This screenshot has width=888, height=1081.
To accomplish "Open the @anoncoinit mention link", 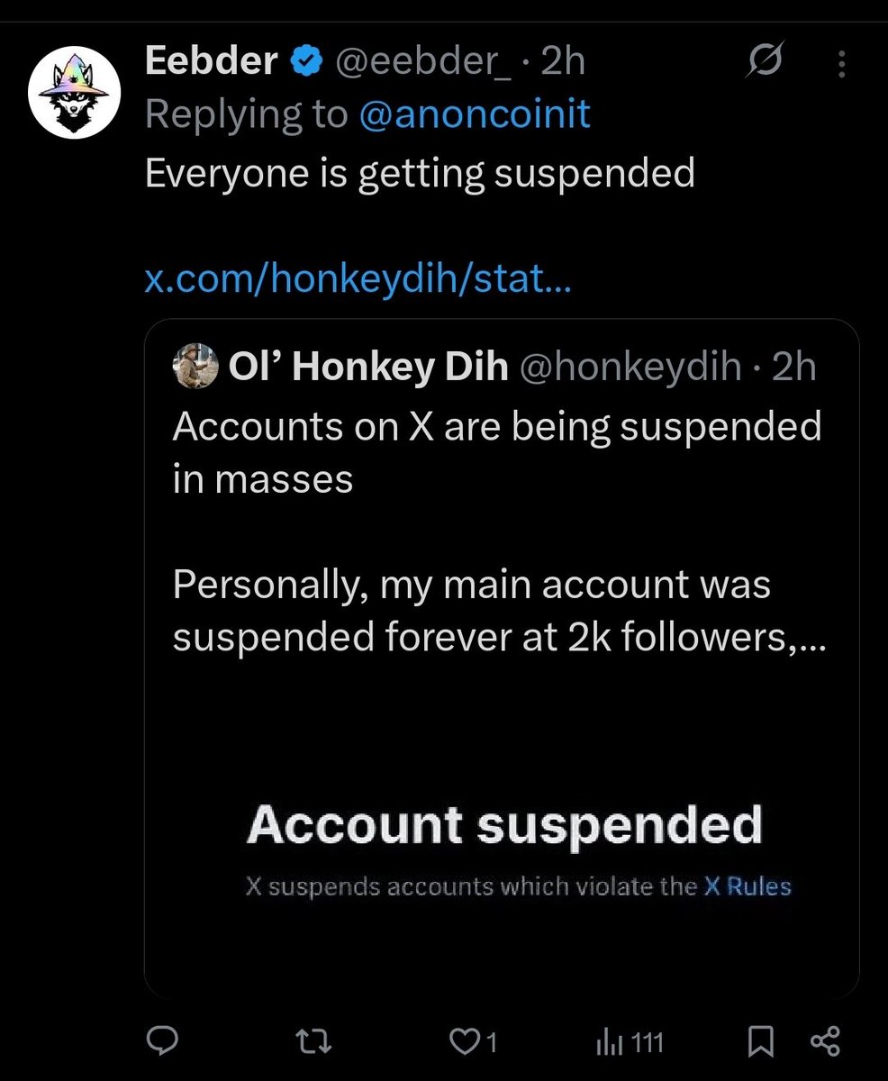I will 476,114.
